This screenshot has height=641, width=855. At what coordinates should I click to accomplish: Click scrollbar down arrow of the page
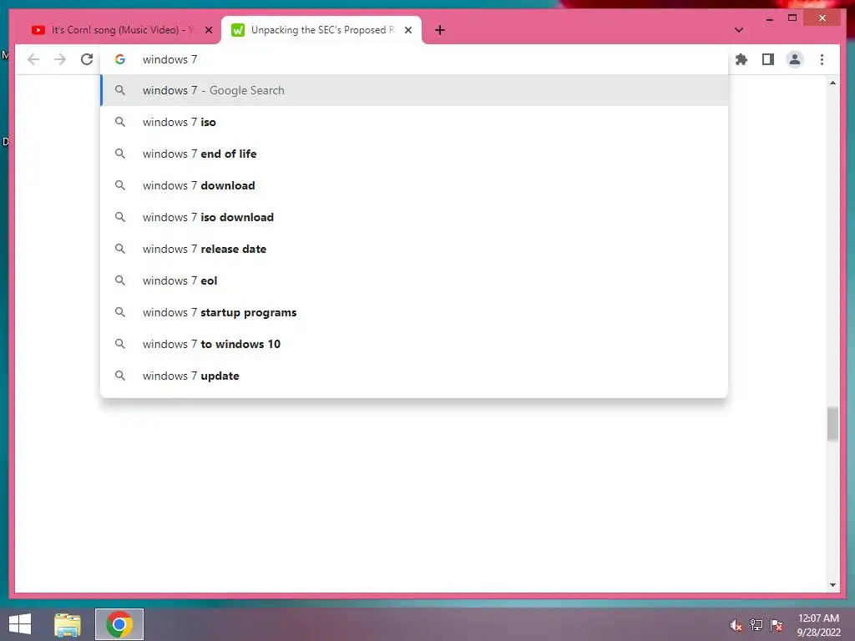832,585
